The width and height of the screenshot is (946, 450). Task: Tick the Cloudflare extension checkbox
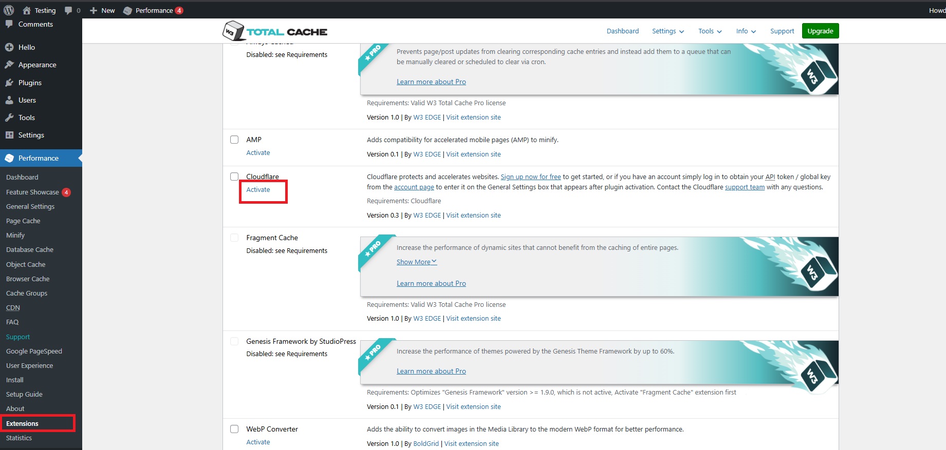coord(234,177)
